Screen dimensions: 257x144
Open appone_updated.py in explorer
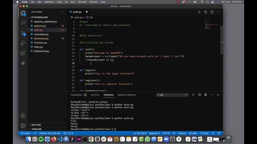tap(45, 22)
